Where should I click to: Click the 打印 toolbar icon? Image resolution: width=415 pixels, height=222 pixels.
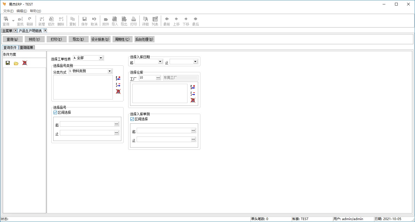[134, 21]
